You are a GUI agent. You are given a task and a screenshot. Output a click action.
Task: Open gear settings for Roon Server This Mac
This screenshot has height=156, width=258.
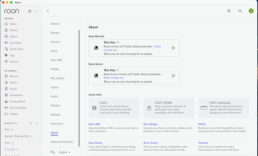[173, 76]
